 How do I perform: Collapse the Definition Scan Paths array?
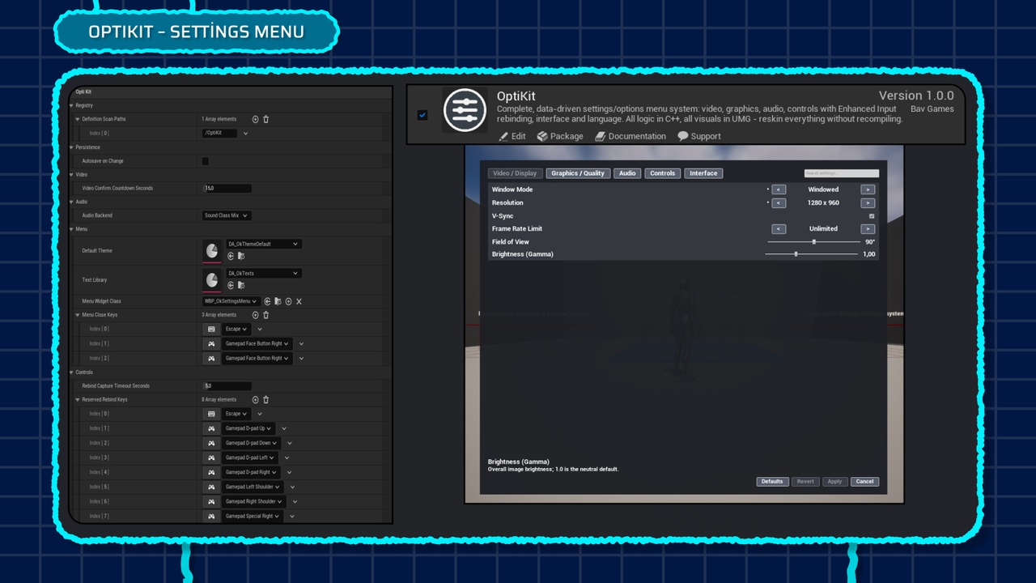[x=79, y=119]
